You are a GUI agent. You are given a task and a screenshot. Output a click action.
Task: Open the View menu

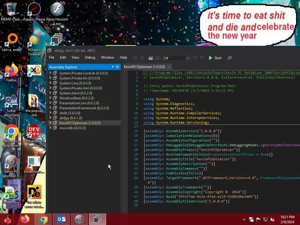[x=75, y=57]
